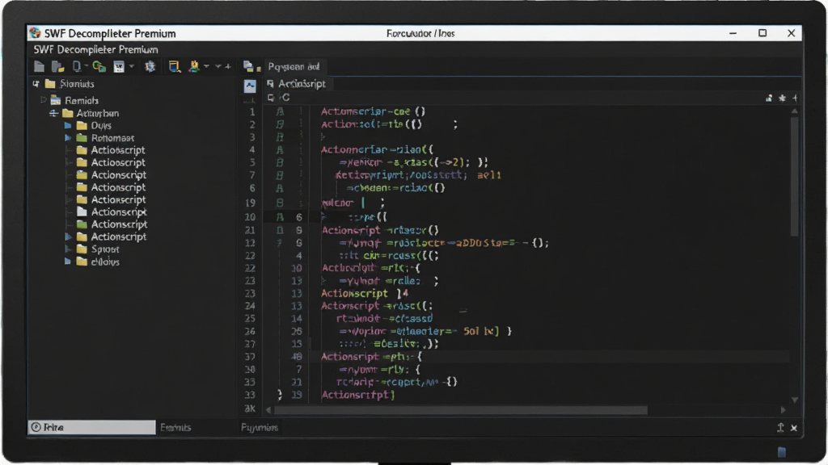Click the up-arrow icon on the bottom panel bar
The height and width of the screenshot is (465, 828).
point(780,428)
